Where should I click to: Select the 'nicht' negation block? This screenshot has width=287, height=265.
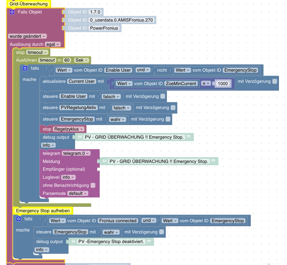pos(162,70)
